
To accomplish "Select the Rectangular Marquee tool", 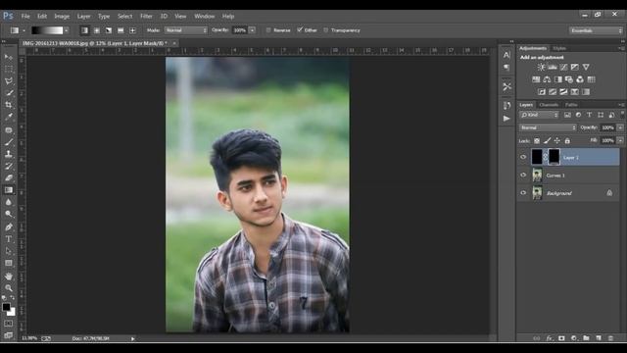I will (9, 69).
